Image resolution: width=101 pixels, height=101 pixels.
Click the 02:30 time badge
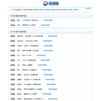coord(13,70)
